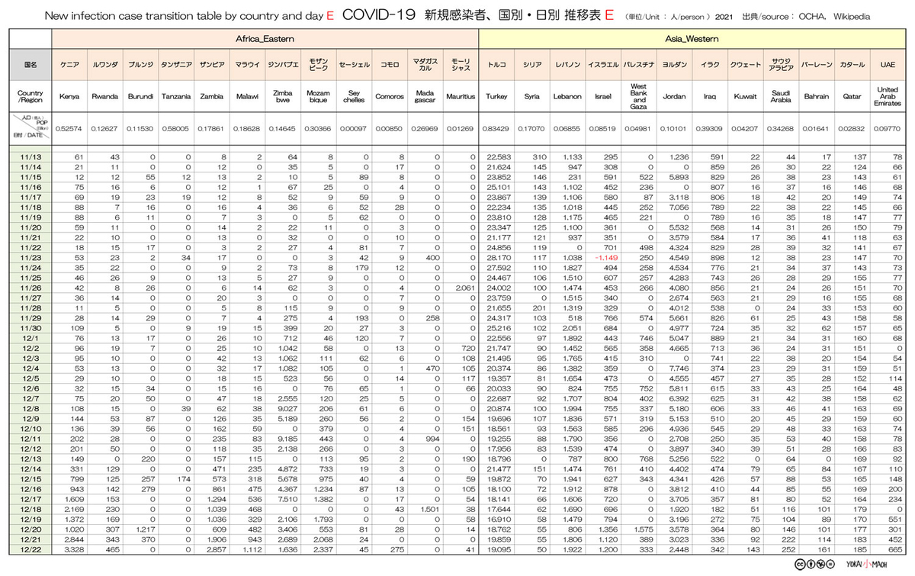This screenshot has height=576, width=915.
Task: Click the CC NoDerivatives equals-sign icon
Action: [830, 565]
